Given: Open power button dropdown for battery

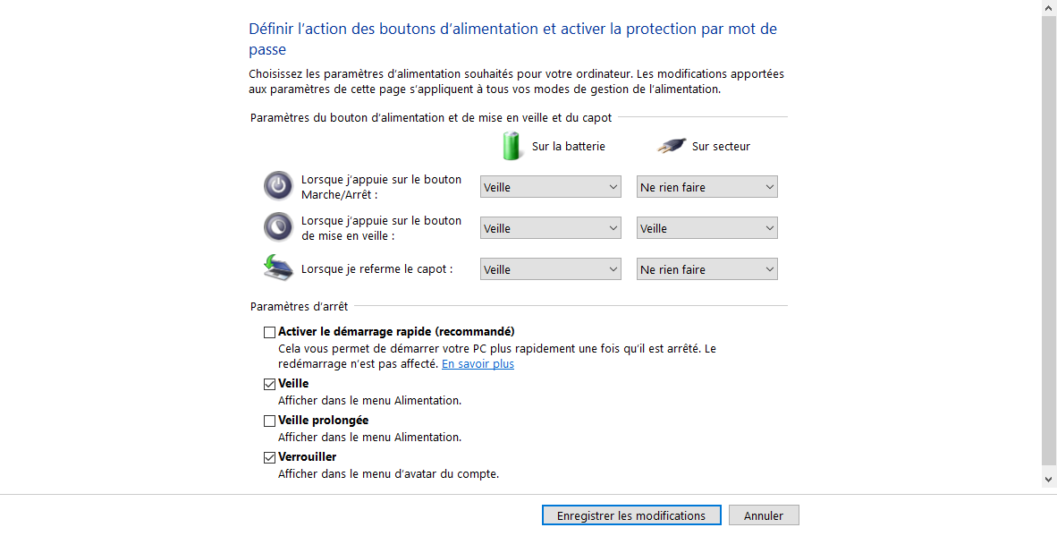Looking at the screenshot, I should 551,187.
